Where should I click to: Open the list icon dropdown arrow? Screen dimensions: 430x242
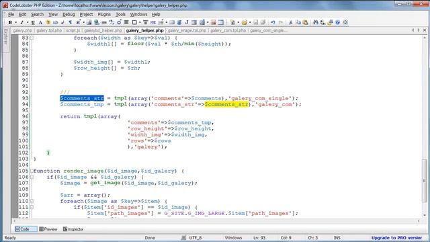(x=166, y=22)
